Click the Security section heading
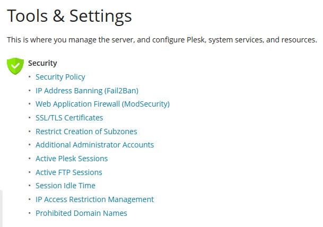Image resolution: width=323 pixels, height=227 pixels. (42, 63)
